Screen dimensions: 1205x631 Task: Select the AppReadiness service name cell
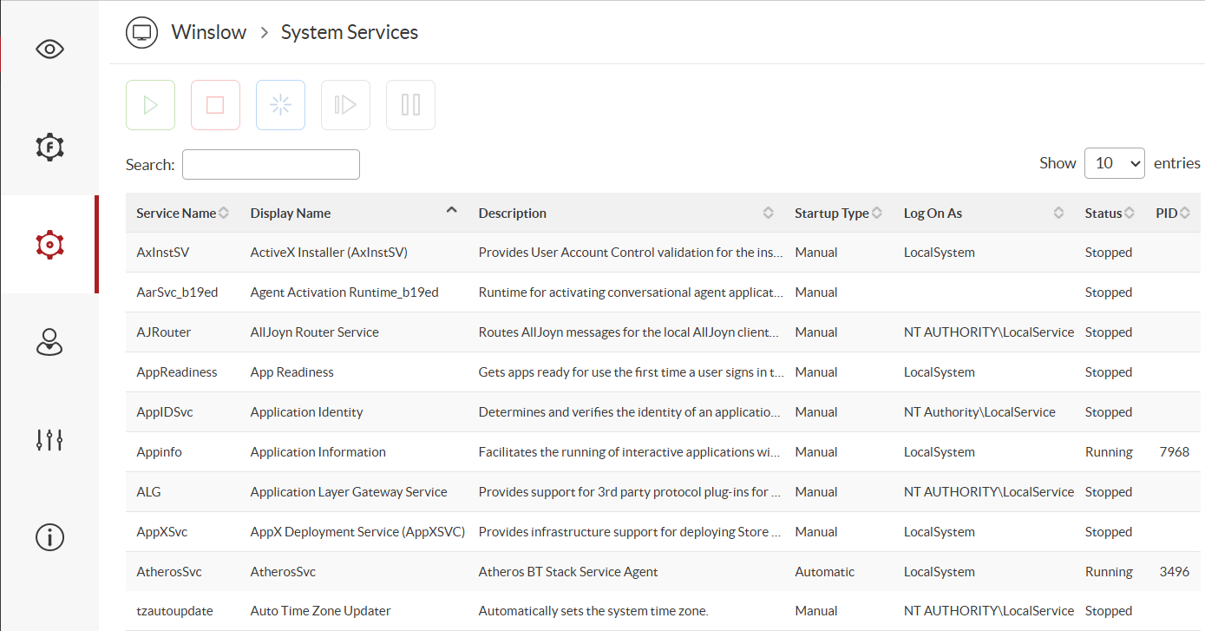coord(177,372)
